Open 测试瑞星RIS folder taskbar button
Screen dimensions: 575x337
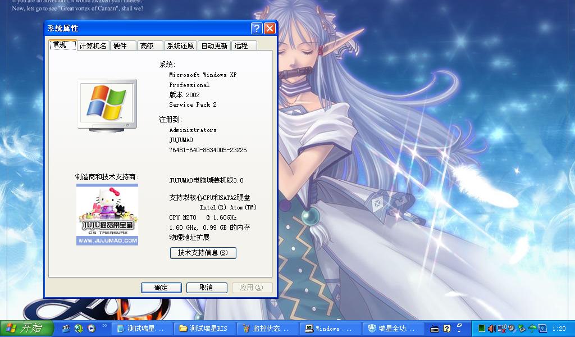click(204, 329)
